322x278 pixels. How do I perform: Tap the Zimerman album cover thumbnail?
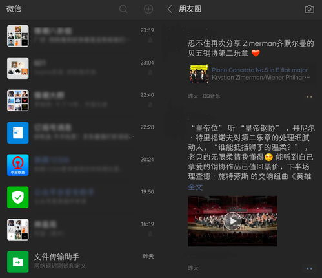coord(199,74)
